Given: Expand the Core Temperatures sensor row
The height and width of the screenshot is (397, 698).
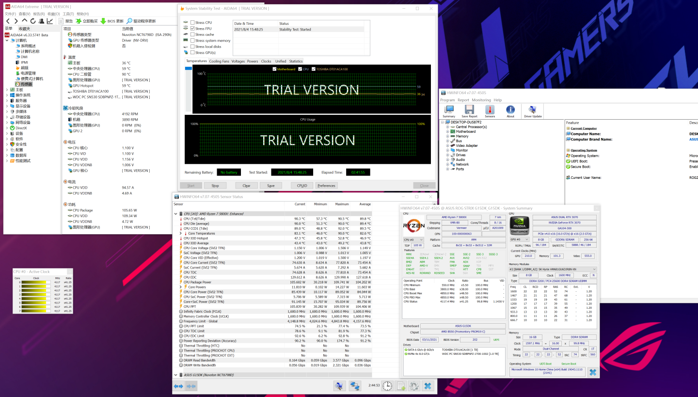Looking at the screenshot, I should pyautogui.click(x=181, y=233).
